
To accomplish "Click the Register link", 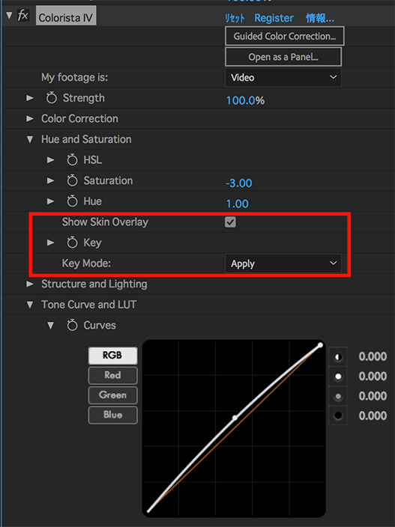I will (x=274, y=18).
